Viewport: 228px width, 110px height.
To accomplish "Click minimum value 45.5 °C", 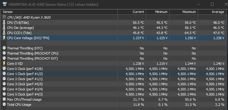I will point(162,23).
